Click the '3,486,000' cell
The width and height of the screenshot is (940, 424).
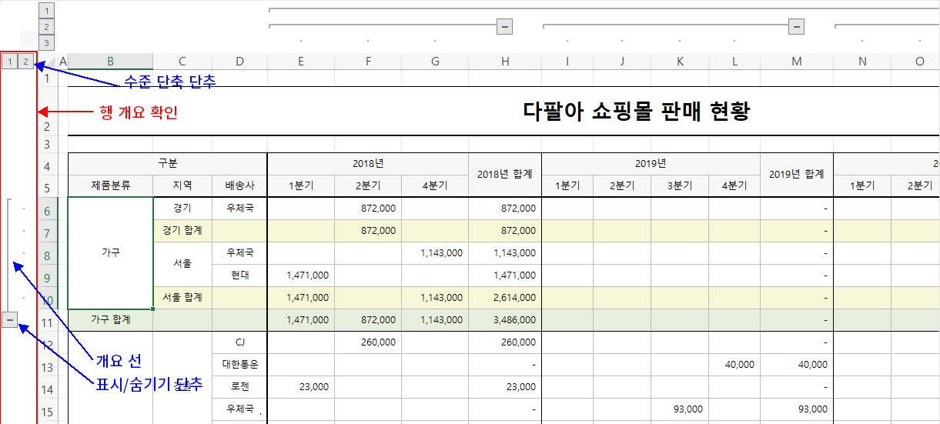click(x=505, y=319)
